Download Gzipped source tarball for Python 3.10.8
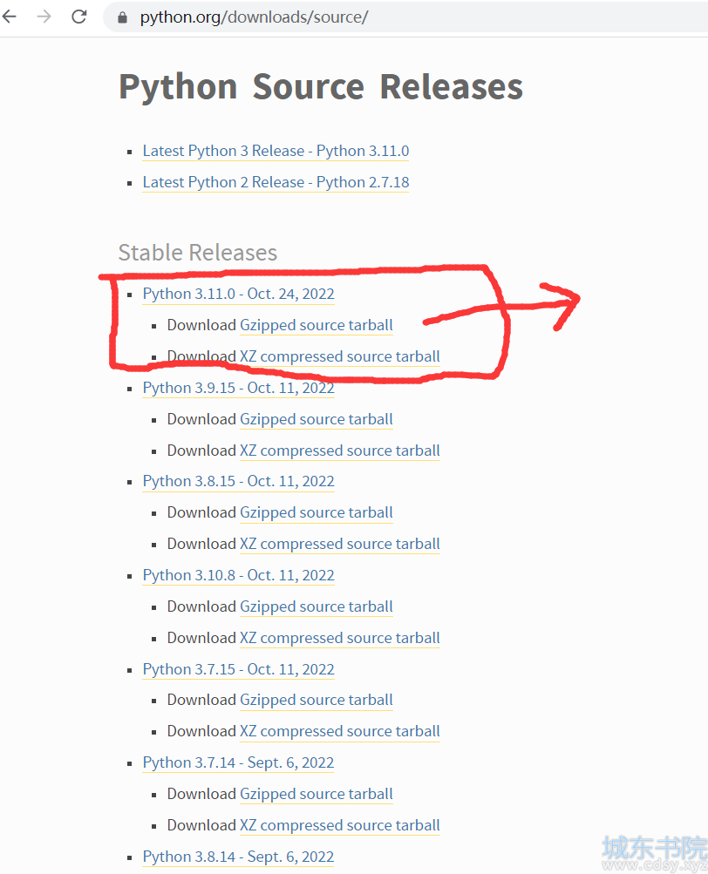Viewport: 708px width, 874px height. pos(317,606)
